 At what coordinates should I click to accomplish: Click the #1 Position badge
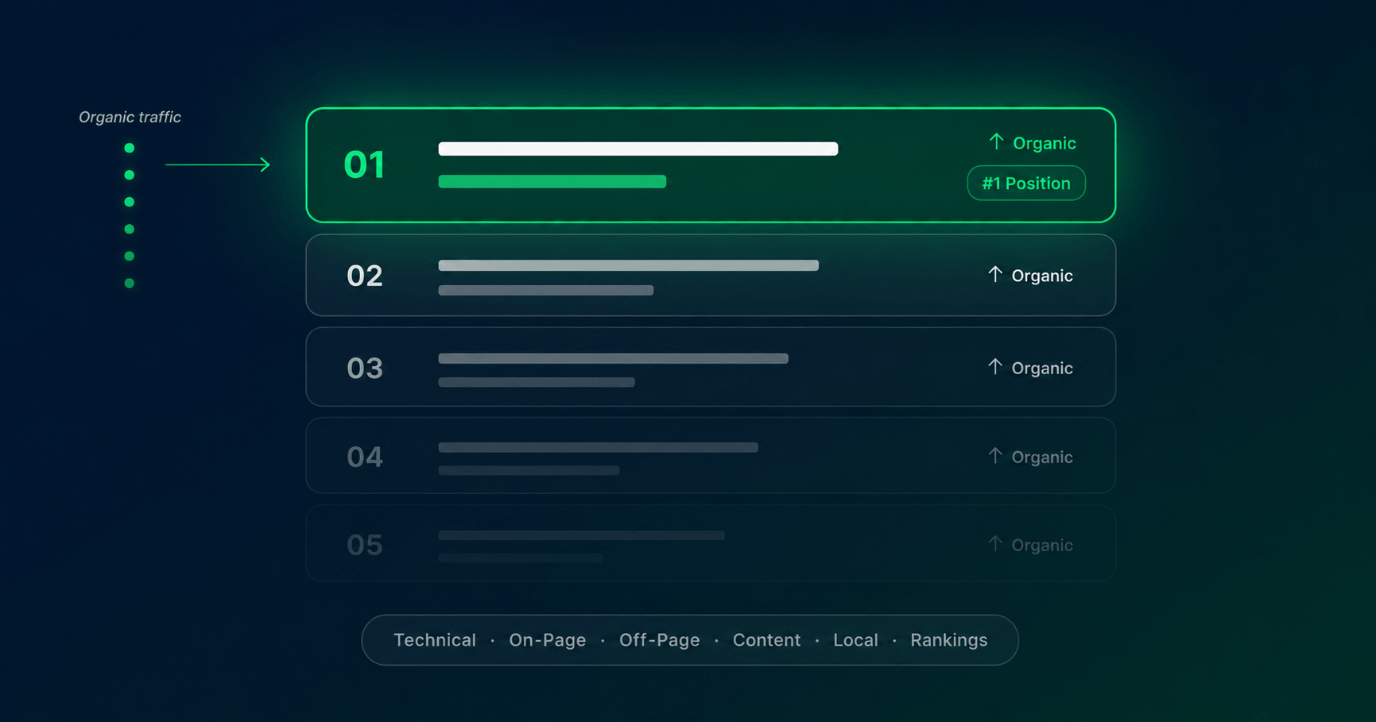click(1026, 183)
